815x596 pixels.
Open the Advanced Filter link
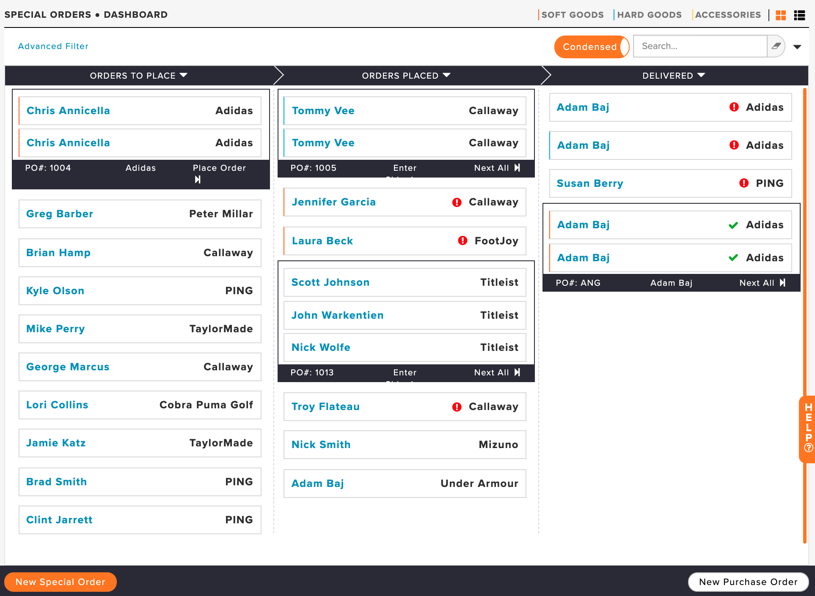point(53,46)
